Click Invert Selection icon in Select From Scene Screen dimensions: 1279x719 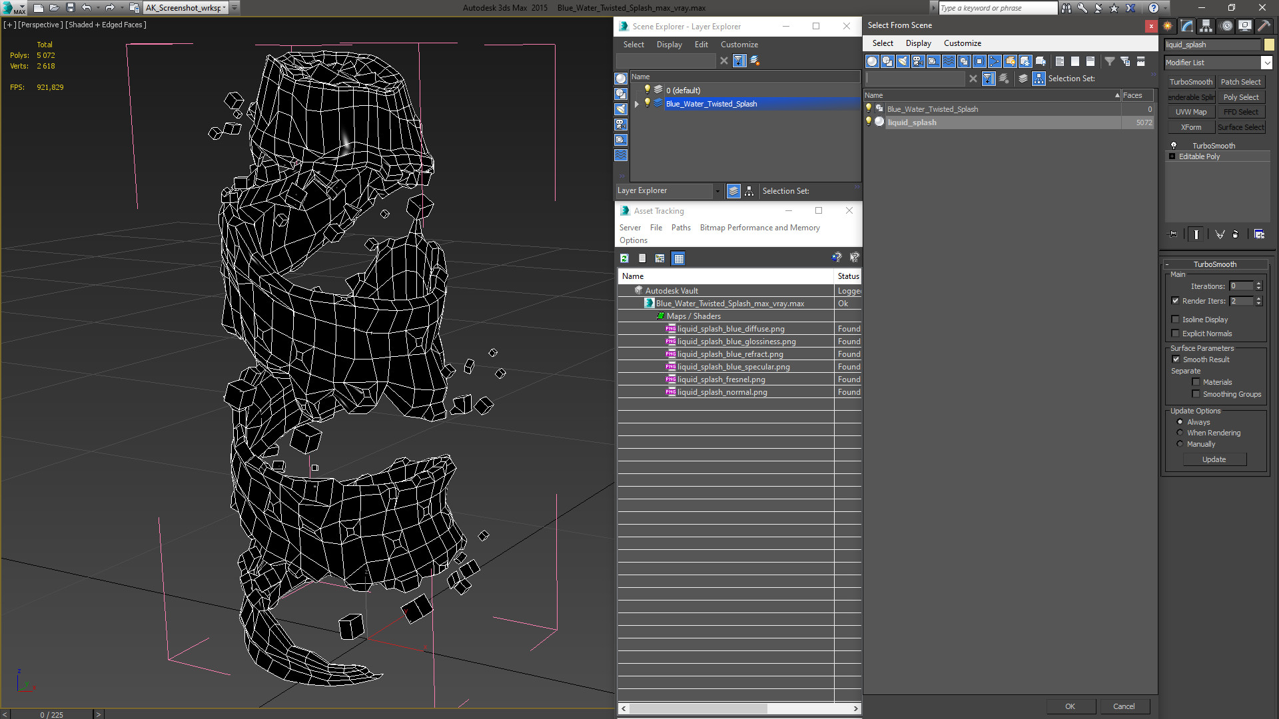[1090, 61]
